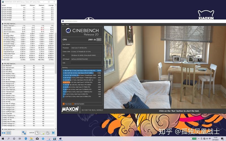Select Xeon Platinum 8168 ranking entry
Viewport: 226px width, 141px height.
tap(82, 71)
